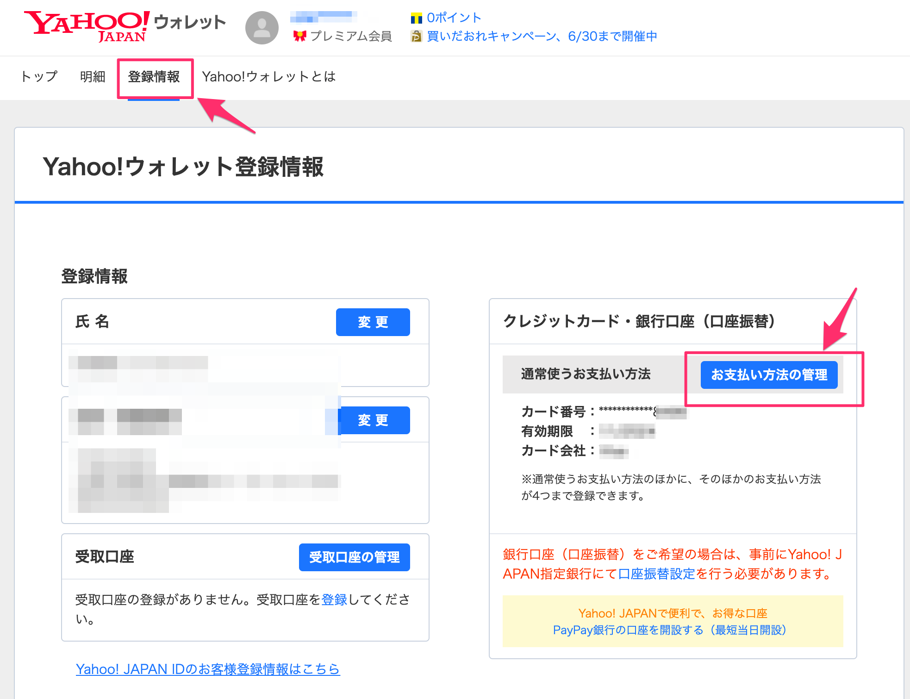The height and width of the screenshot is (699, 910).
Task: Click 変更 button next to 氏名
Action: pos(373,322)
